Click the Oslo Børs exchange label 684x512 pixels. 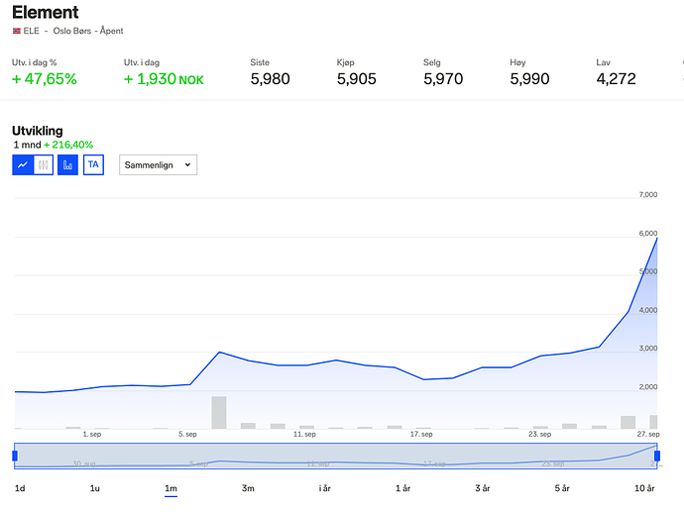pos(72,31)
